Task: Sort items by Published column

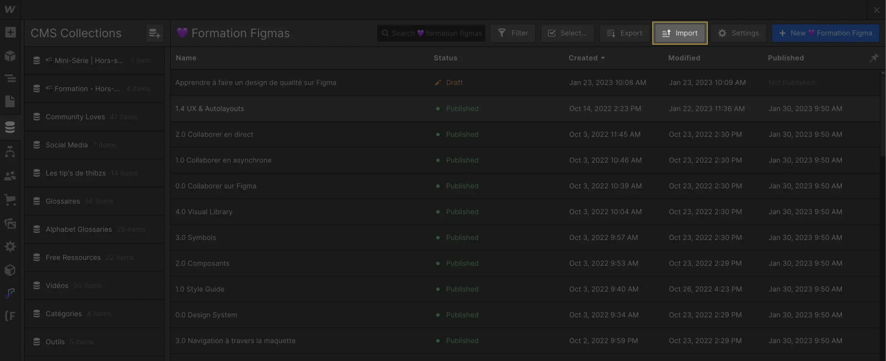Action: pyautogui.click(x=786, y=58)
